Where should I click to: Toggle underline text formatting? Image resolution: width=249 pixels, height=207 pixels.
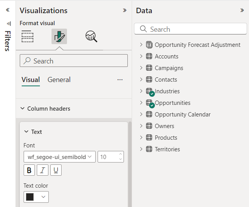pos(56,170)
